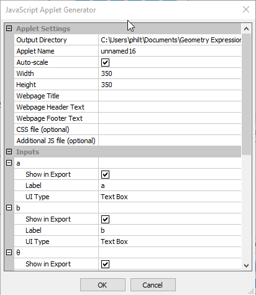Click the scroll down arrow
256x295 pixels.
click(246, 266)
